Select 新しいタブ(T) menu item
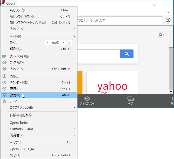 pyautogui.click(x=39, y=10)
